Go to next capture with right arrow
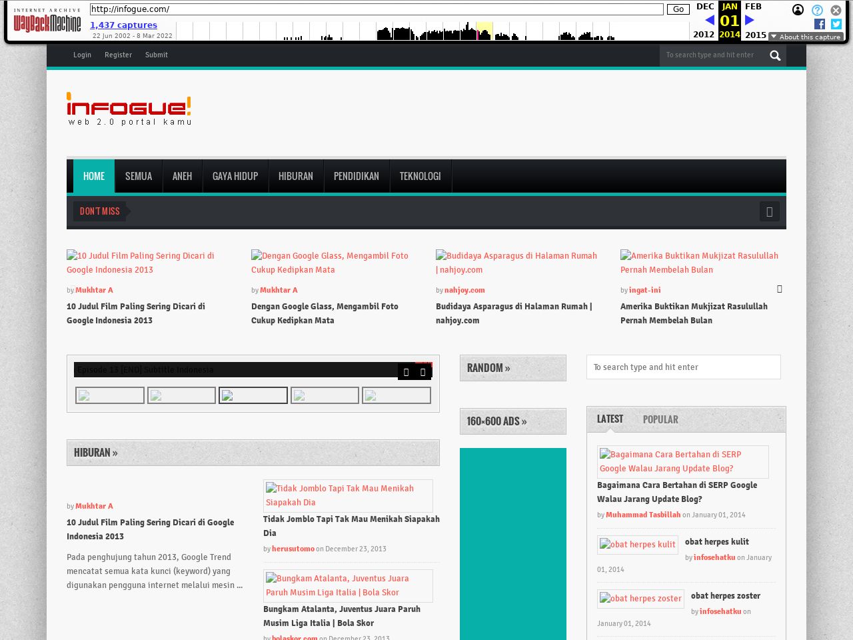The height and width of the screenshot is (640, 853). point(750,20)
